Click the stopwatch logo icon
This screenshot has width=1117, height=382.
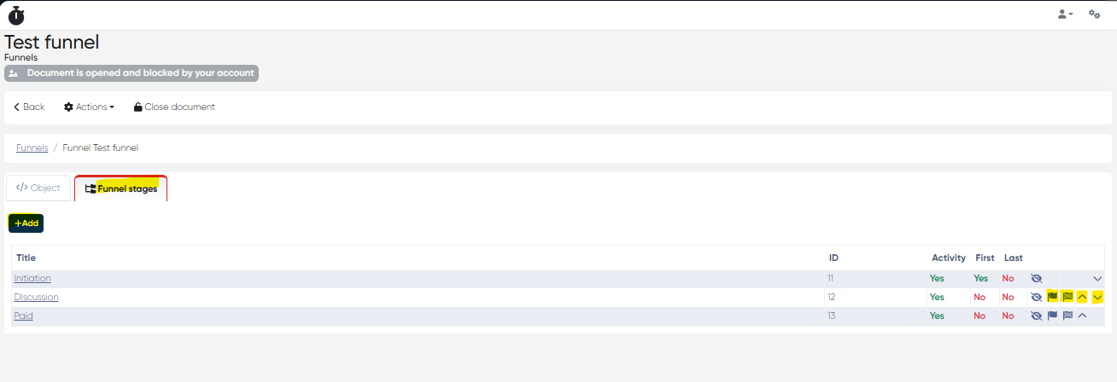tap(16, 14)
